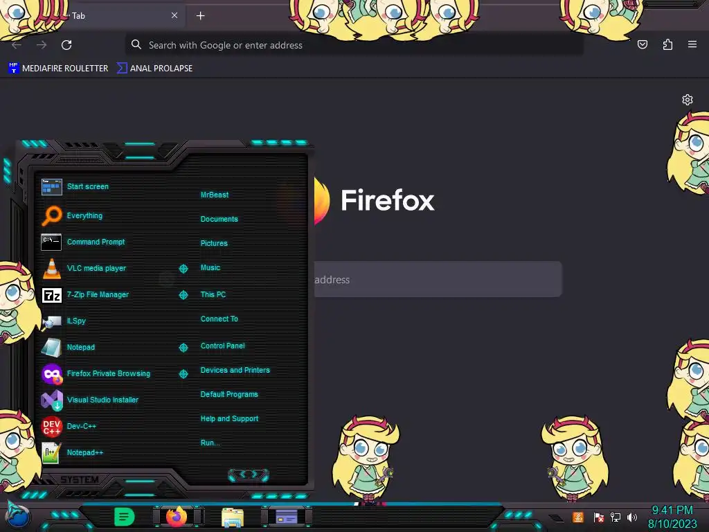Open Firefox hamburger application menu

tap(692, 44)
